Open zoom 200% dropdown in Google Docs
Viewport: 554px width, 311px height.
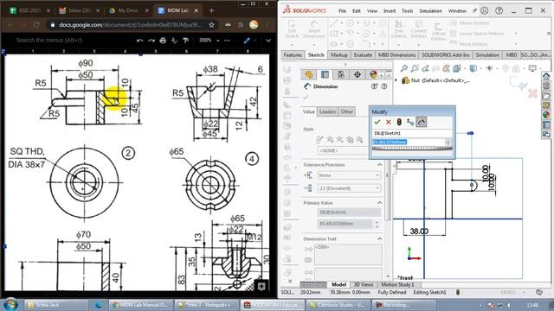(x=209, y=41)
